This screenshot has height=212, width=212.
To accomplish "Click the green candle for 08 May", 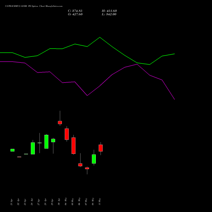I will coord(94,159).
